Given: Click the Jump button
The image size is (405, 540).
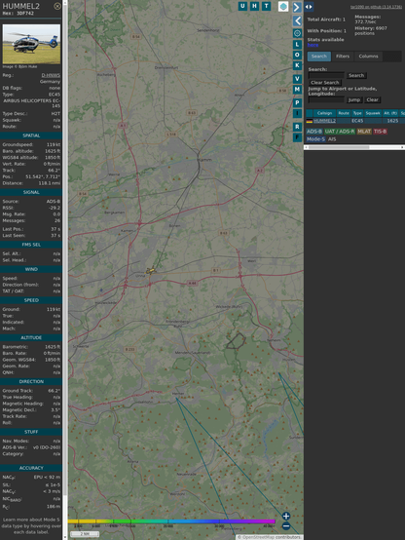Looking at the screenshot, I should (354, 99).
